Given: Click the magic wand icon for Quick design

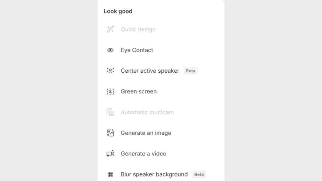Looking at the screenshot, I should click(x=110, y=29).
